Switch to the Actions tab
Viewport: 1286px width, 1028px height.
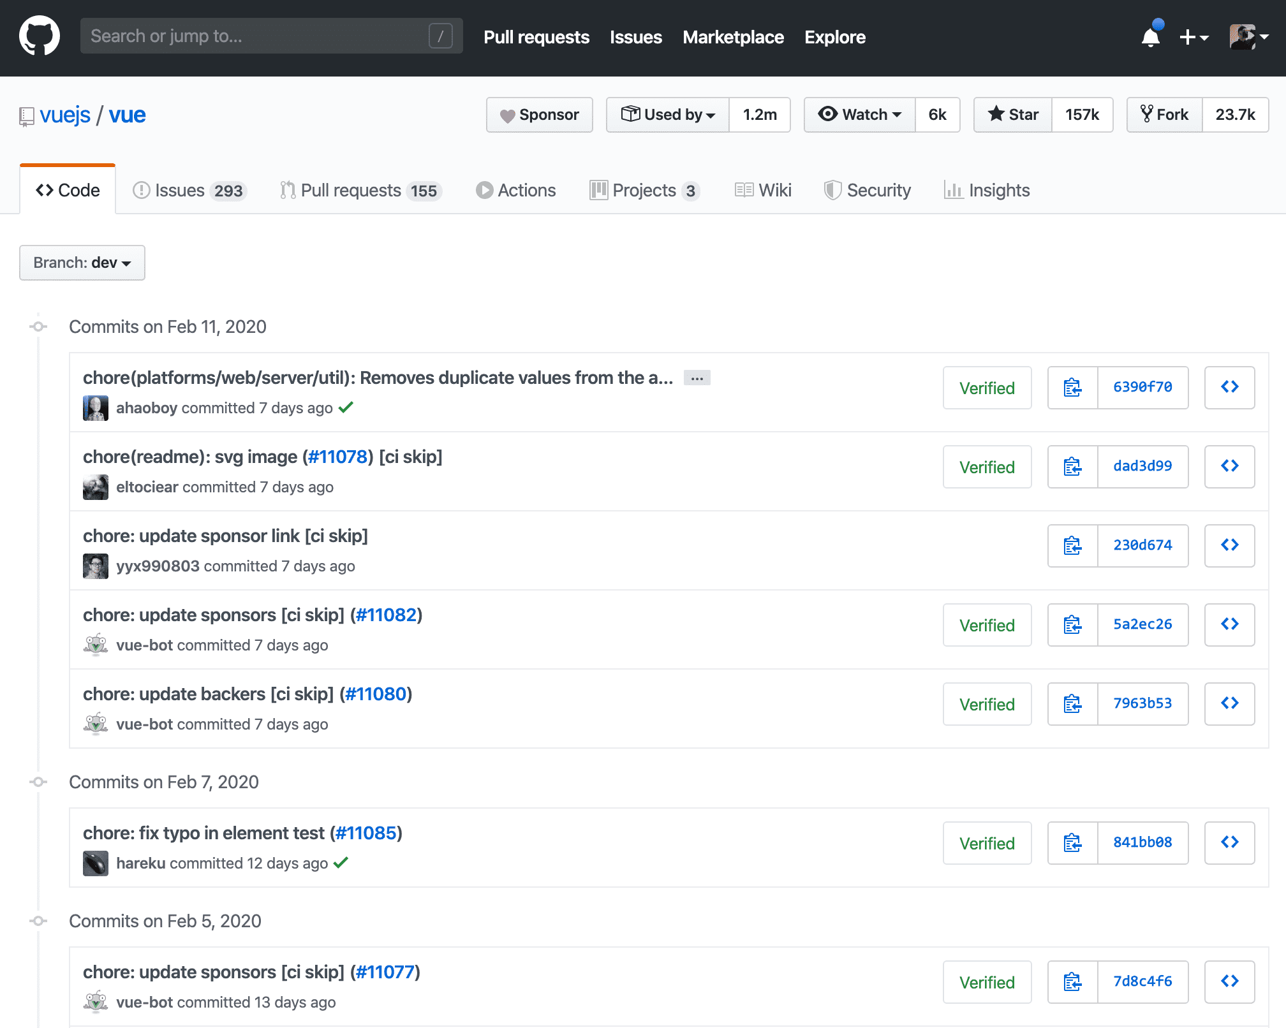516,190
